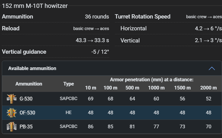This screenshot has height=138, width=222.
Task: Click the Vertical guidance label
Action: point(24,52)
